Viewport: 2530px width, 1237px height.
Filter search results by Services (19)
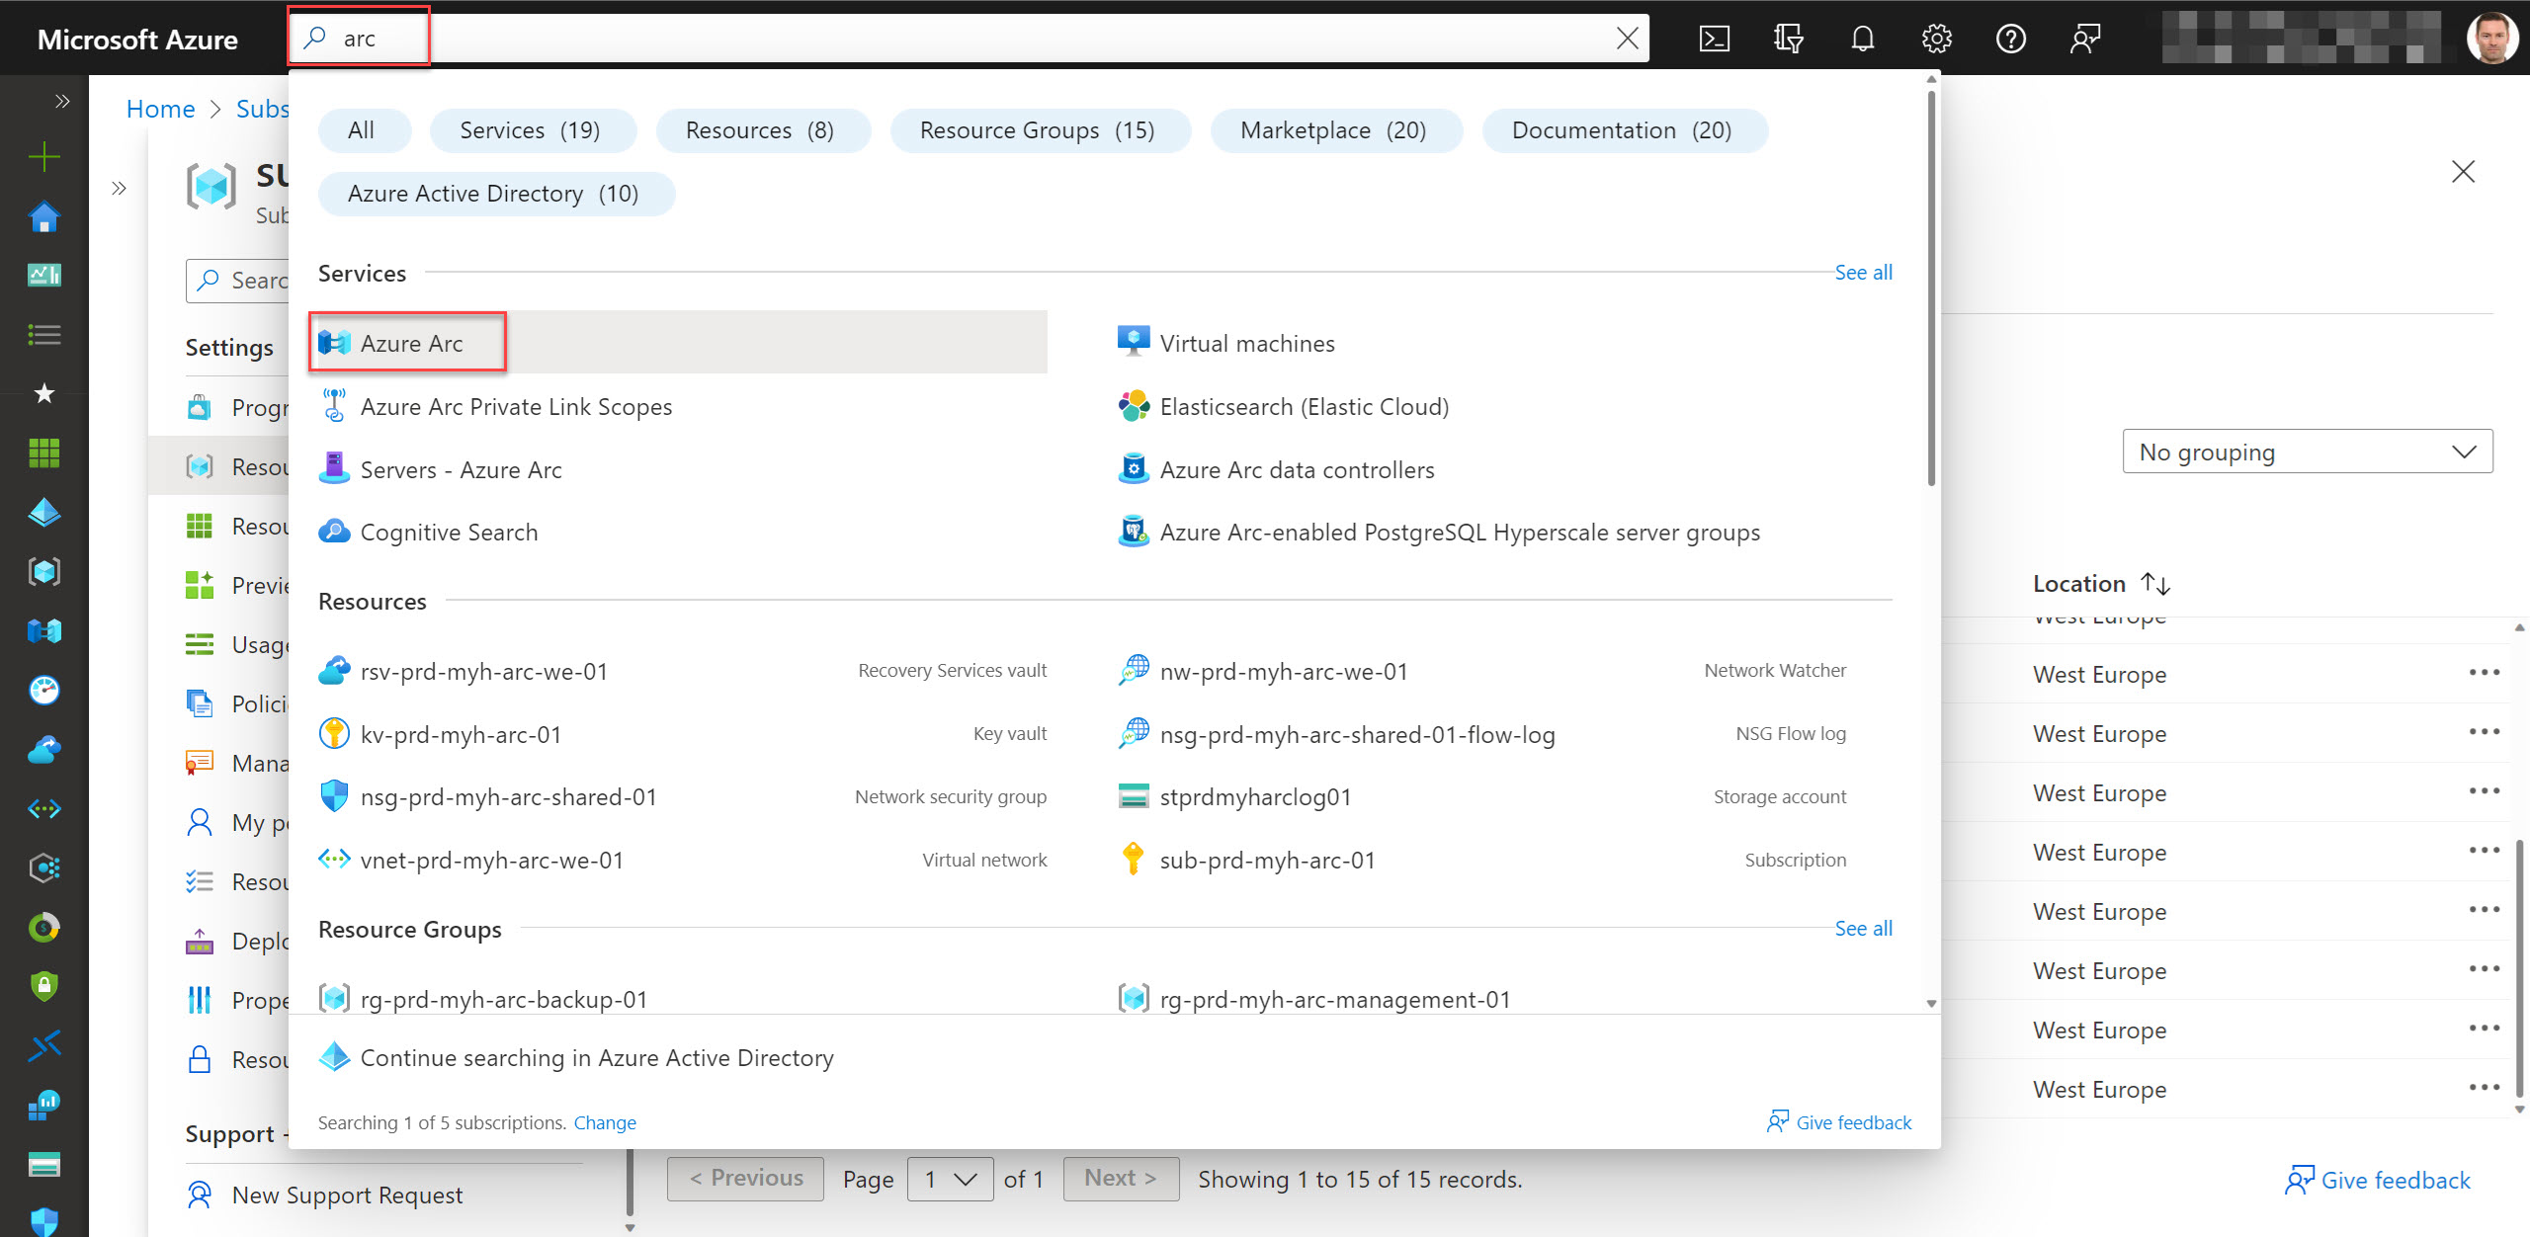(x=533, y=129)
